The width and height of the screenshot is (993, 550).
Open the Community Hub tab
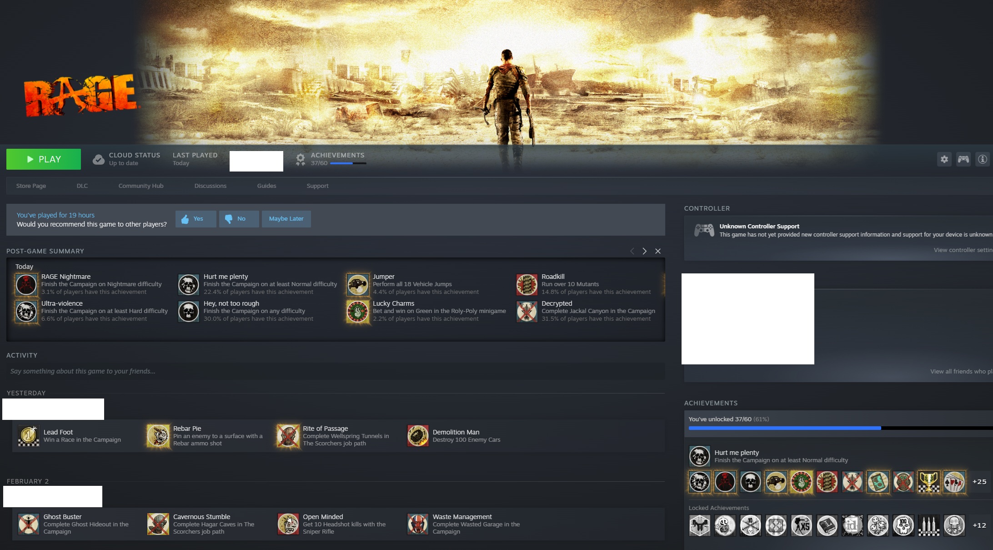point(140,186)
